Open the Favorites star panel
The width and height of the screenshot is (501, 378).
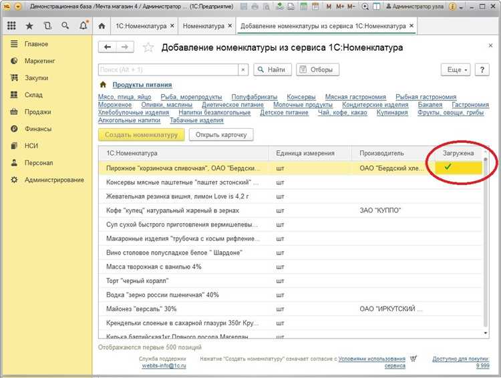[29, 26]
